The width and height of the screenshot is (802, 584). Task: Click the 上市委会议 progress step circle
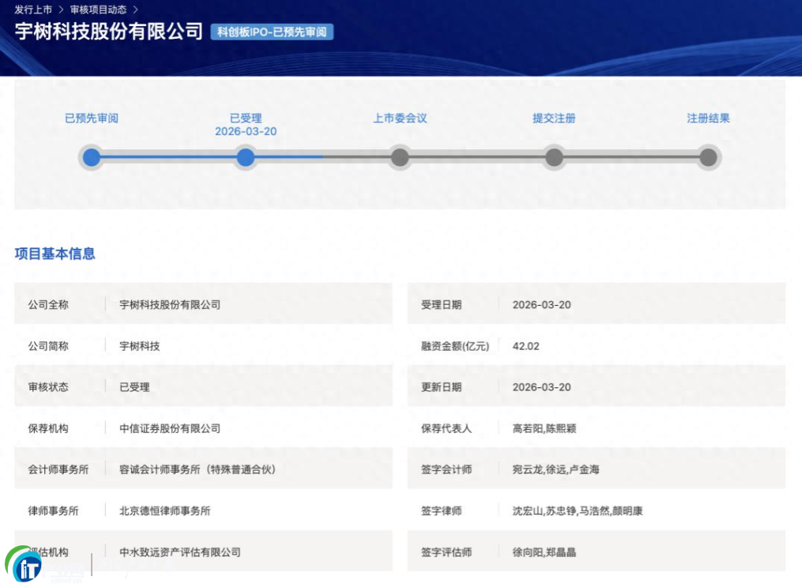[400, 157]
